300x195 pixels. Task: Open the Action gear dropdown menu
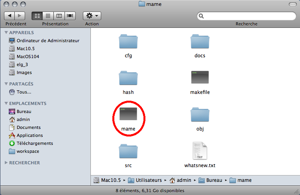pyautogui.click(x=92, y=16)
